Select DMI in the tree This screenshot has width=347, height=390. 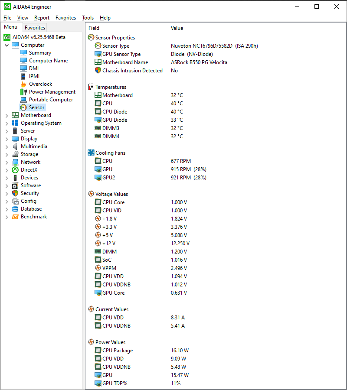click(34, 68)
